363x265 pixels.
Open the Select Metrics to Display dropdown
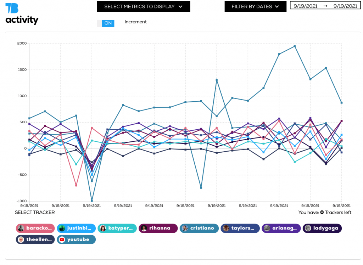click(144, 6)
